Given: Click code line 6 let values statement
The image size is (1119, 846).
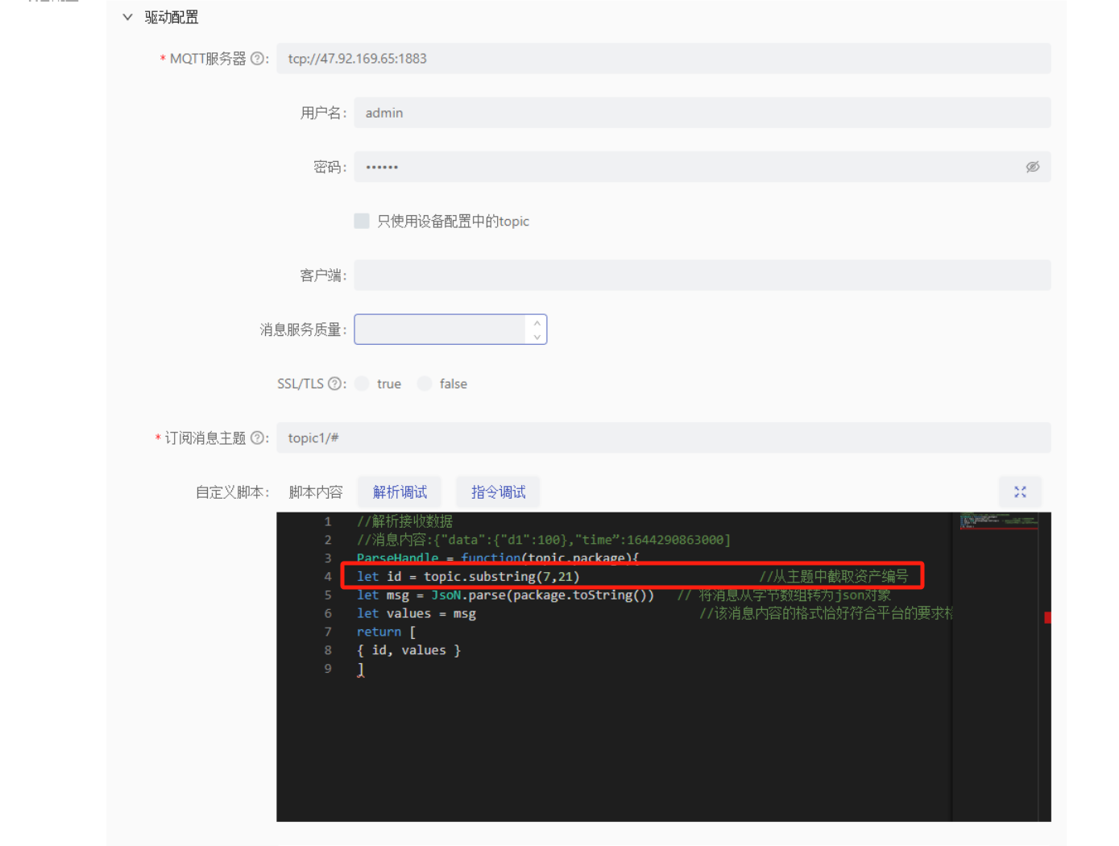Looking at the screenshot, I should pyautogui.click(x=417, y=613).
